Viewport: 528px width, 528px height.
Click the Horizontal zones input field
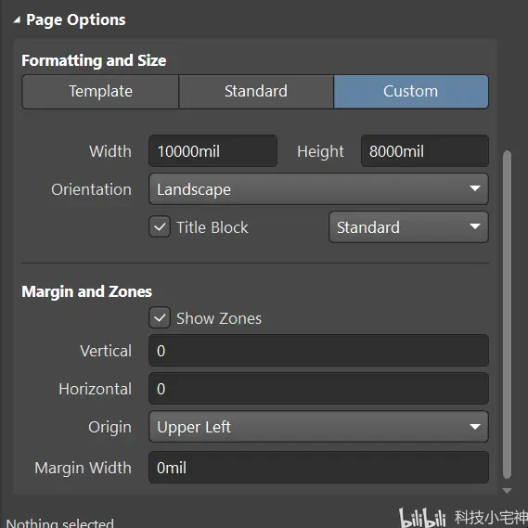point(318,388)
